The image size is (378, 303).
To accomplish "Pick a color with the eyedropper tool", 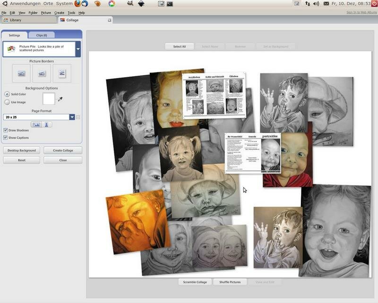I will pos(60,99).
